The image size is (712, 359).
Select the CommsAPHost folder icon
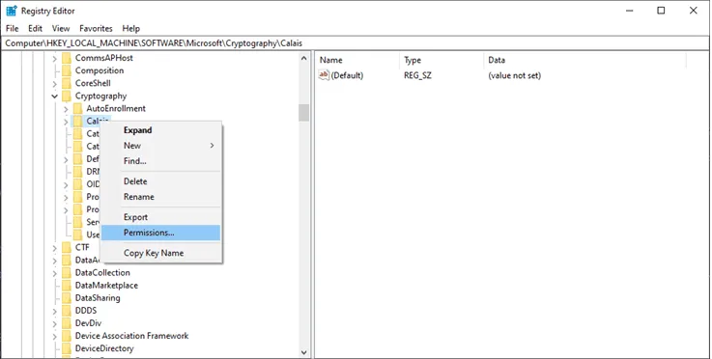67,58
